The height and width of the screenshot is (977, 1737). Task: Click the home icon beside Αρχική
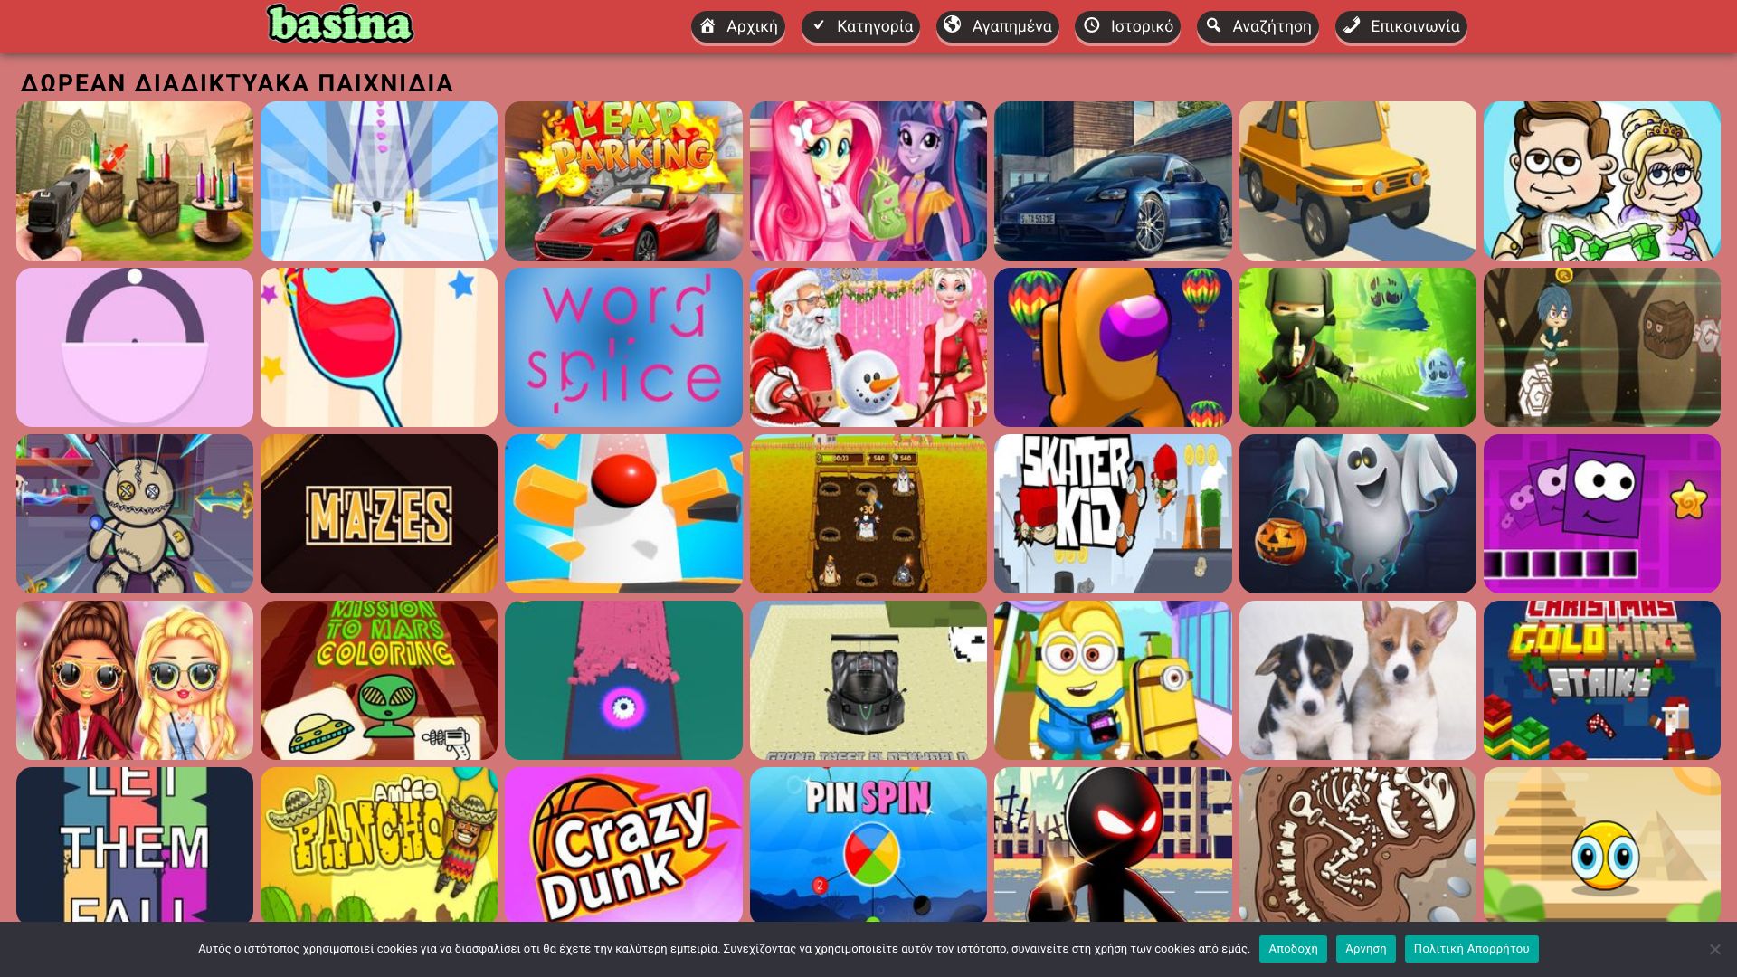[x=707, y=25]
